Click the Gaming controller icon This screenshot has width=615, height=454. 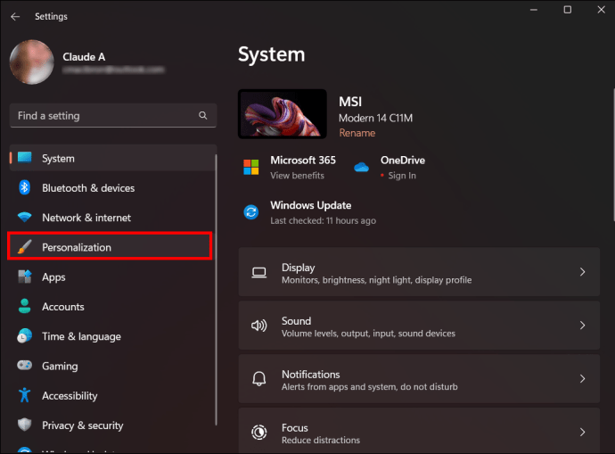pos(24,366)
